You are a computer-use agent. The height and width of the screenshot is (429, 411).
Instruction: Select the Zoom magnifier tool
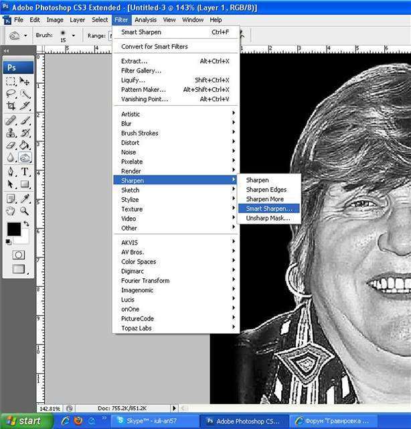(25, 210)
